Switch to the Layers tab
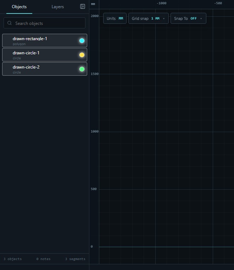The width and height of the screenshot is (234, 270). (57, 7)
